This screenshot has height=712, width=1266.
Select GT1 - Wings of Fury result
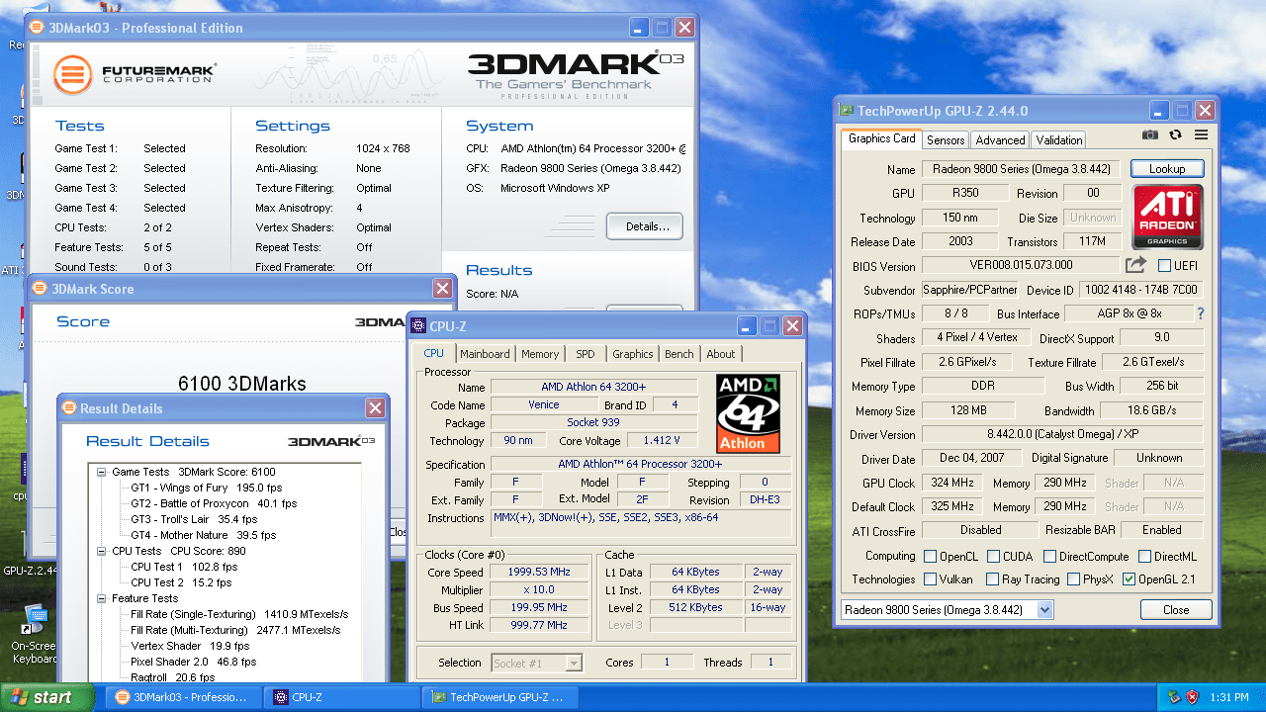pos(207,488)
